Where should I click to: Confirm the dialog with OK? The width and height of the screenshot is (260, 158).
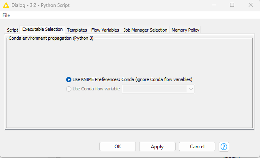(118, 147)
